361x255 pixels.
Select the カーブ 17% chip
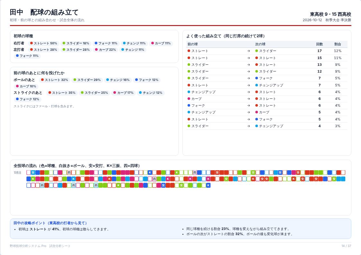(x=123, y=93)
